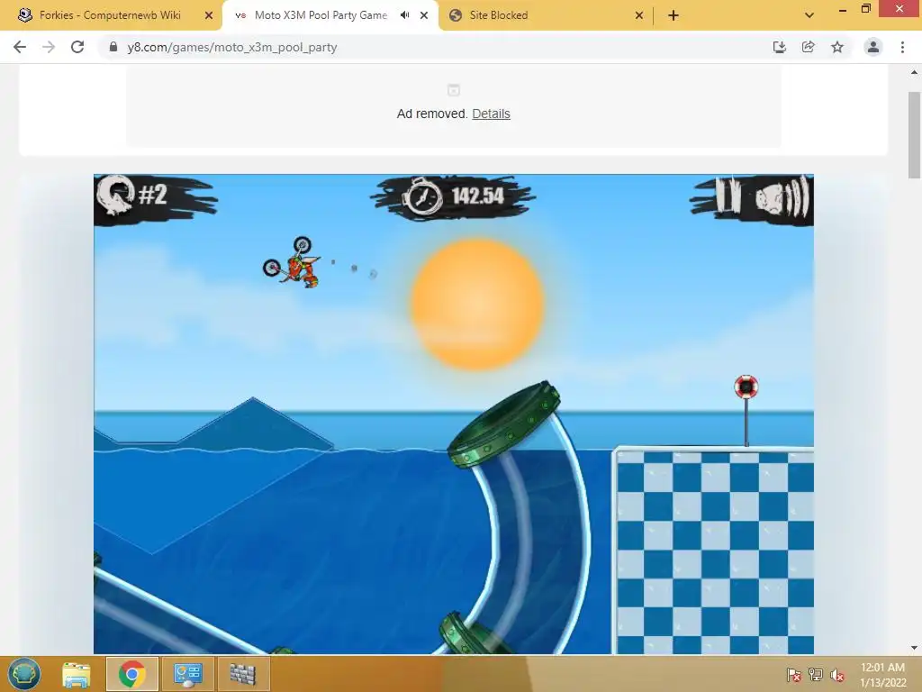Viewport: 922px width, 692px height.
Task: Open the brick wall firewall taskbar icon
Action: (x=243, y=674)
